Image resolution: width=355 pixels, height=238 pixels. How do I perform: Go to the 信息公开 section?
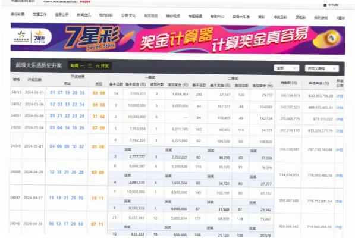click(62, 15)
